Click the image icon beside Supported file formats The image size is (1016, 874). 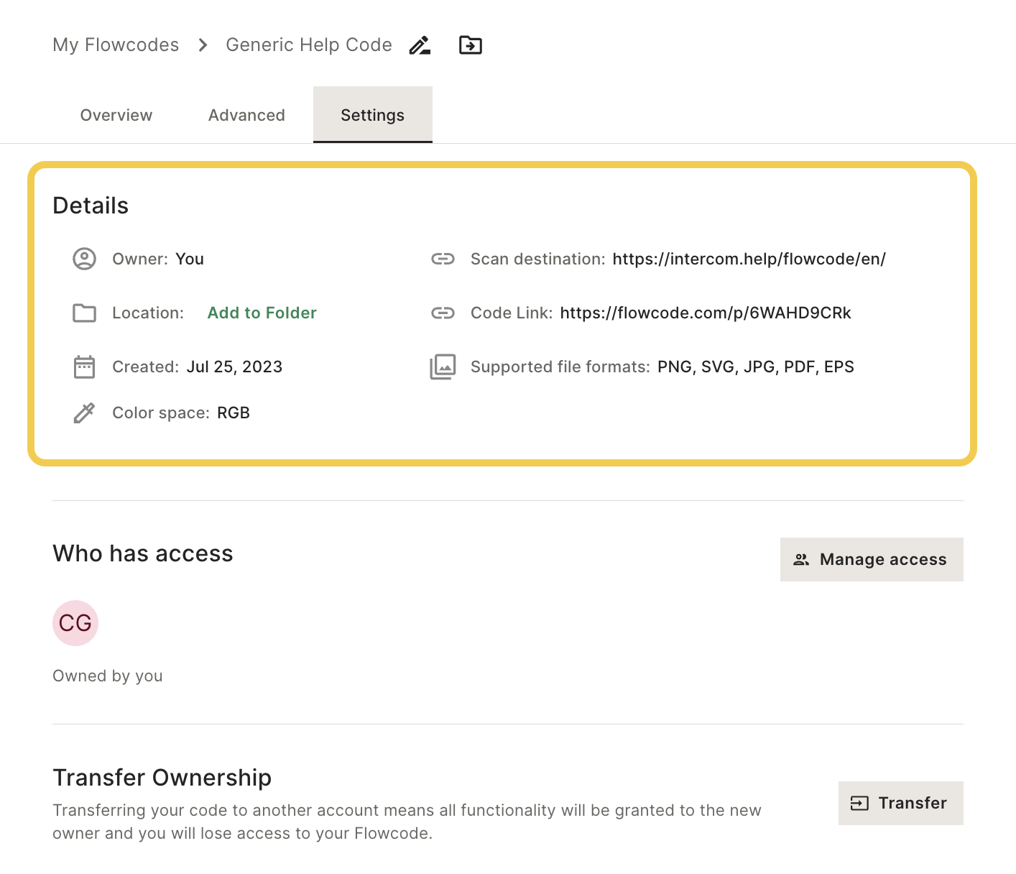click(x=443, y=367)
